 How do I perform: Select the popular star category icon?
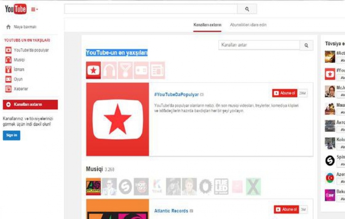(x=93, y=70)
